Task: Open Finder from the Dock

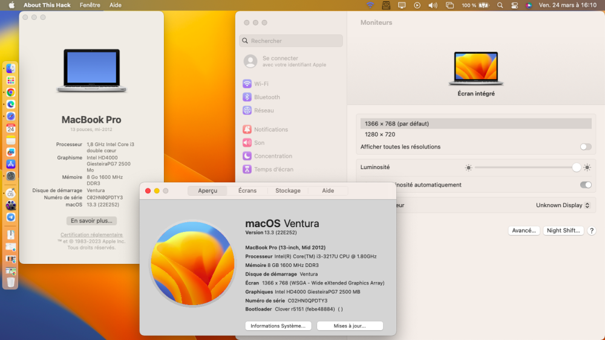Action: (x=11, y=68)
